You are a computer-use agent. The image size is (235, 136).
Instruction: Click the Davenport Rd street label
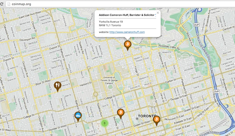pos(27,39)
